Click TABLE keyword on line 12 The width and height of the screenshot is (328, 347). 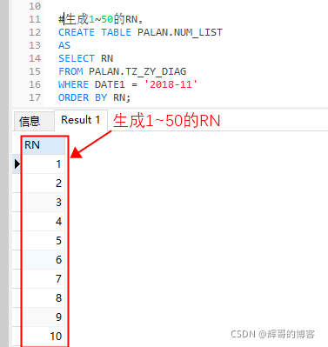[x=116, y=32]
